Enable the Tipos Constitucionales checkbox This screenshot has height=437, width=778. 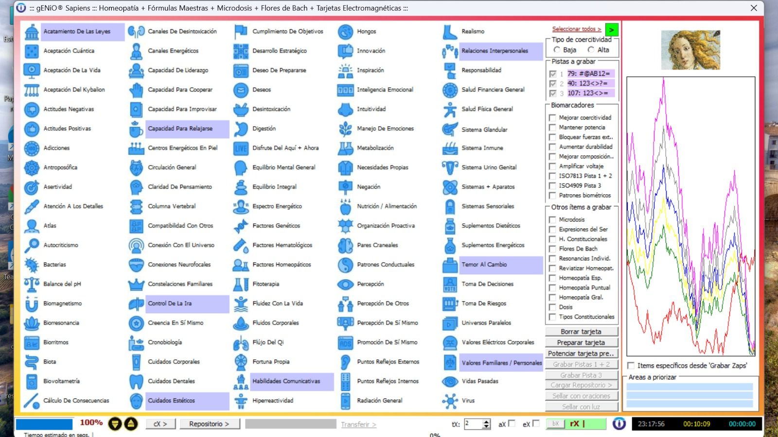552,317
